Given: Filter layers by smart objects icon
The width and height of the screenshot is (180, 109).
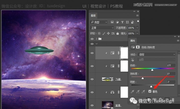Looking at the screenshot, I should 132,22.
